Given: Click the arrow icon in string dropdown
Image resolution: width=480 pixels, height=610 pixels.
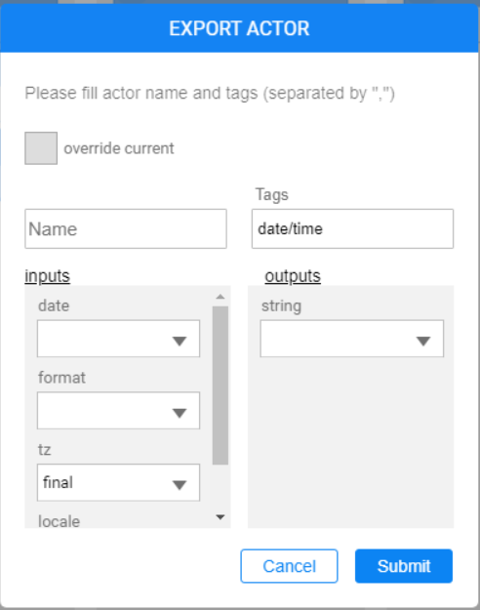Looking at the screenshot, I should click(423, 342).
